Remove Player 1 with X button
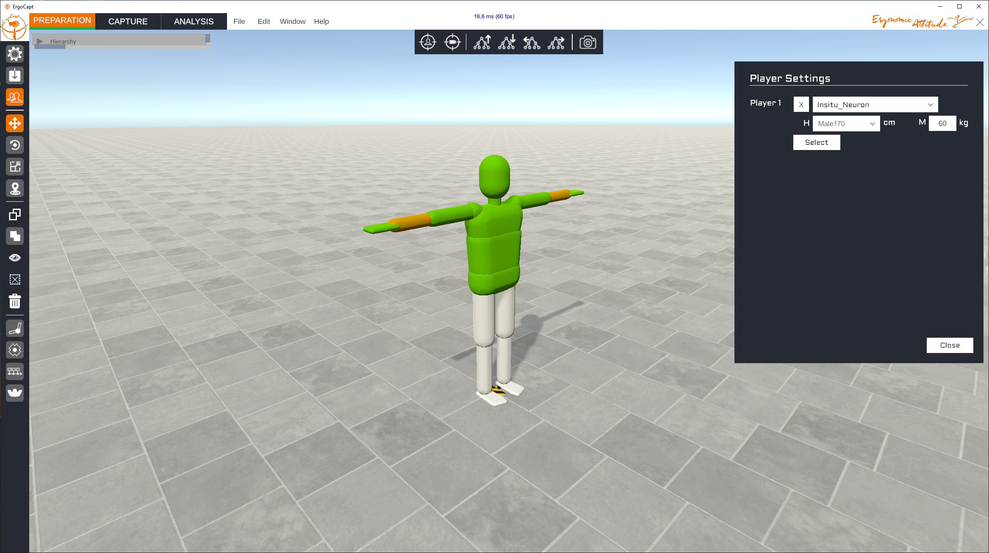This screenshot has height=553, width=989. [x=801, y=105]
